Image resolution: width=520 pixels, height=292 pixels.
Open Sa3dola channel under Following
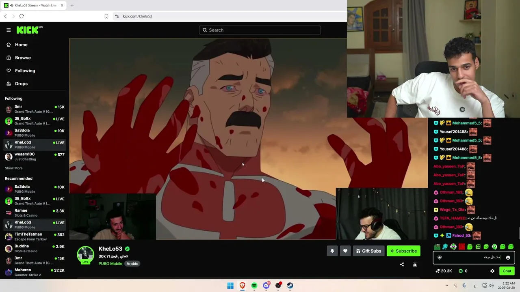tap(35, 133)
